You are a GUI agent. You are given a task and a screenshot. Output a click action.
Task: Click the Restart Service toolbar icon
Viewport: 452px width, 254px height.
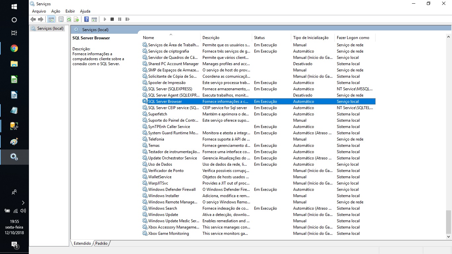tap(127, 20)
